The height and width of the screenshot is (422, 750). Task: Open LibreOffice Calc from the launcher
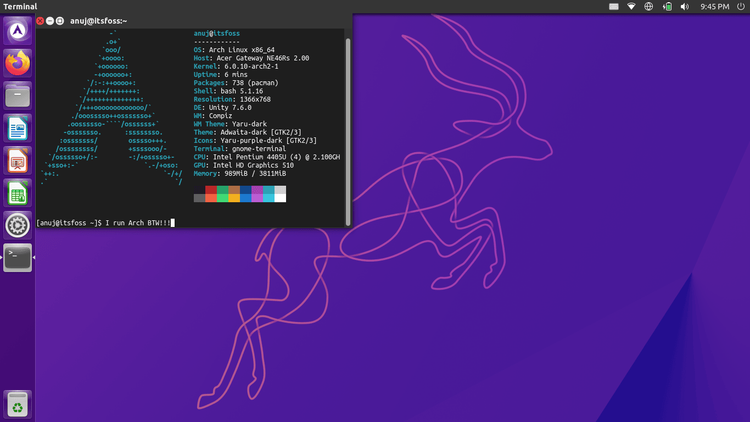pyautogui.click(x=18, y=193)
